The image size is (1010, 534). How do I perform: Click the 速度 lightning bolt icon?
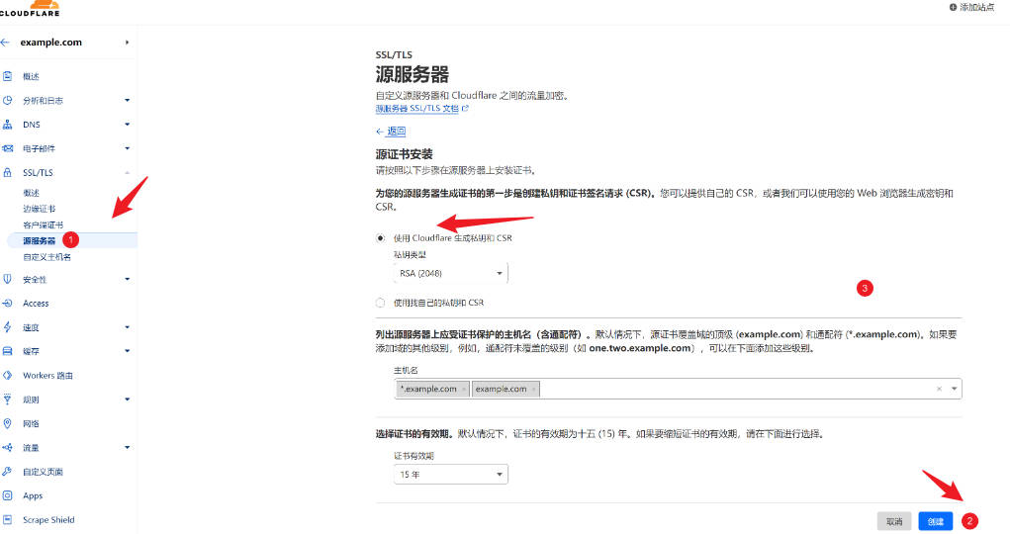coord(7,327)
